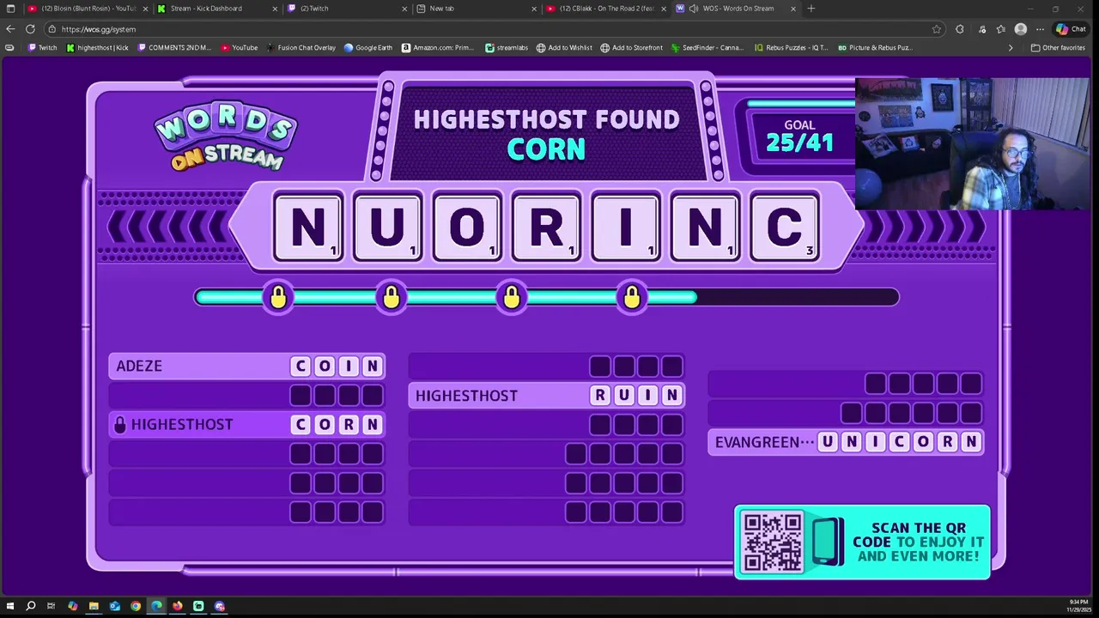Expand the bookmarks overflow chevron
Viewport: 1099px width, 618px height.
coord(1011,48)
